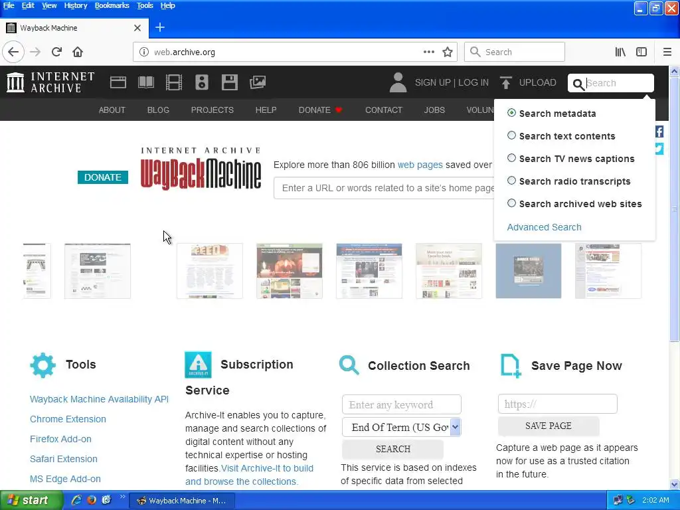Click the https:// Save Page field
This screenshot has width=680, height=510.
(558, 404)
